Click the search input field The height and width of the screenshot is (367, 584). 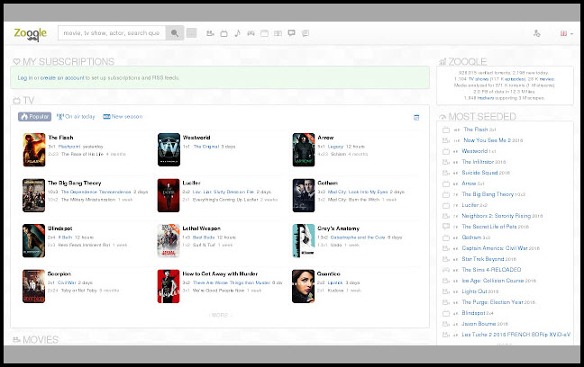[110, 33]
